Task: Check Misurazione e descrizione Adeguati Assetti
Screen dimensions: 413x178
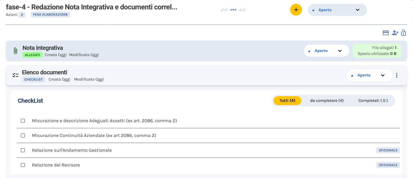Action: point(23,121)
